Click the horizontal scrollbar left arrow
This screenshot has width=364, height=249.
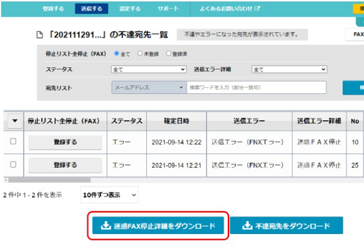6,180
